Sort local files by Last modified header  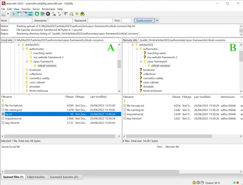(98, 97)
